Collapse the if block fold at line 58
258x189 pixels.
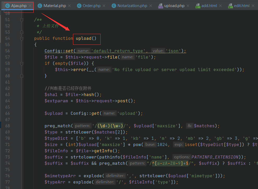22,64
